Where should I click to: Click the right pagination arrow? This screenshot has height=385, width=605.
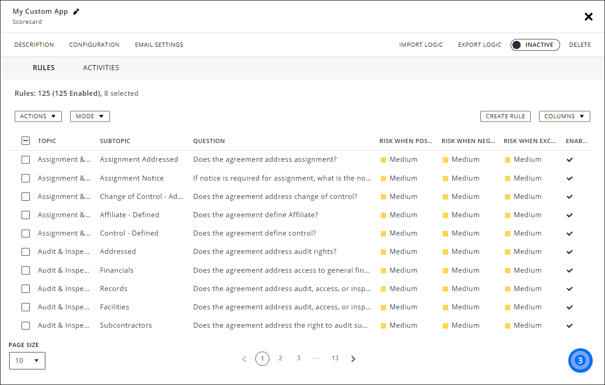coord(353,358)
